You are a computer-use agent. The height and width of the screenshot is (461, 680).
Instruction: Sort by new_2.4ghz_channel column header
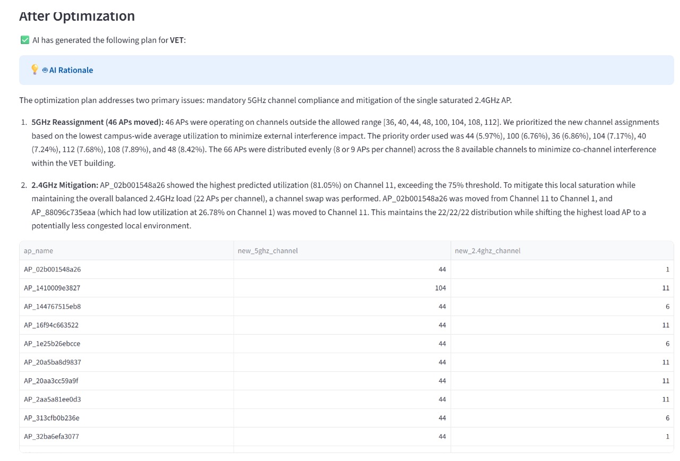point(488,251)
